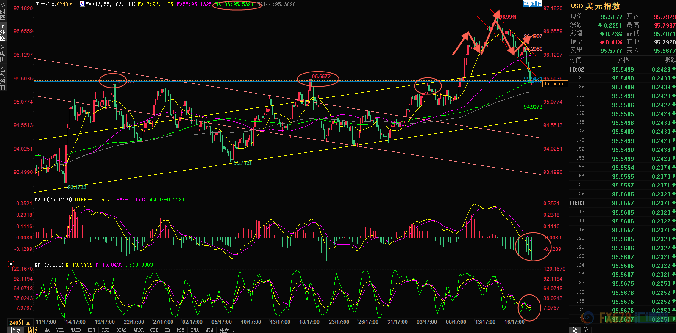Click the rightmost arrow icon in chart toolbar
The height and width of the screenshot is (333, 676).
(x=539, y=4)
